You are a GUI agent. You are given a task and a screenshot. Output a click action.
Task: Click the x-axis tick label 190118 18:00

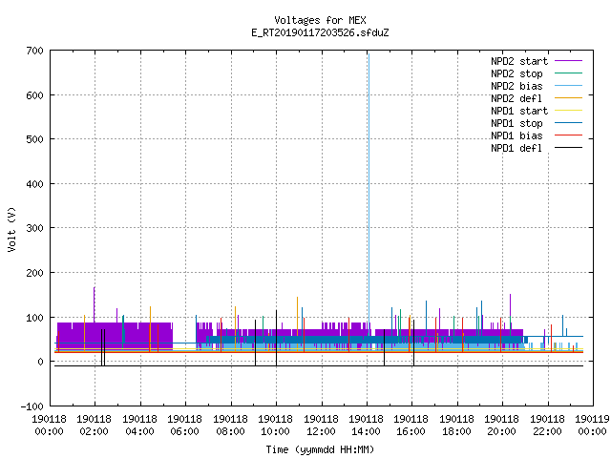[456, 426]
